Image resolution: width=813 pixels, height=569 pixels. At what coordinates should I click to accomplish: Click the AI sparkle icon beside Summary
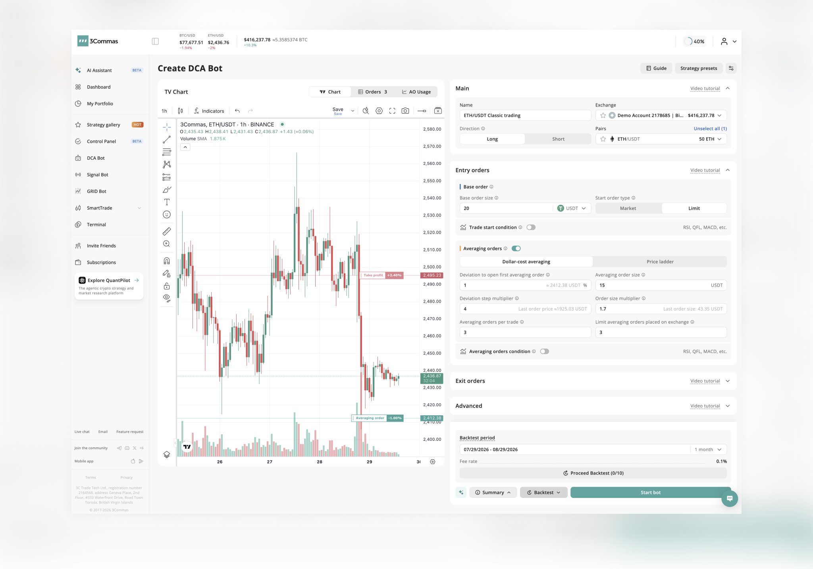[461, 492]
